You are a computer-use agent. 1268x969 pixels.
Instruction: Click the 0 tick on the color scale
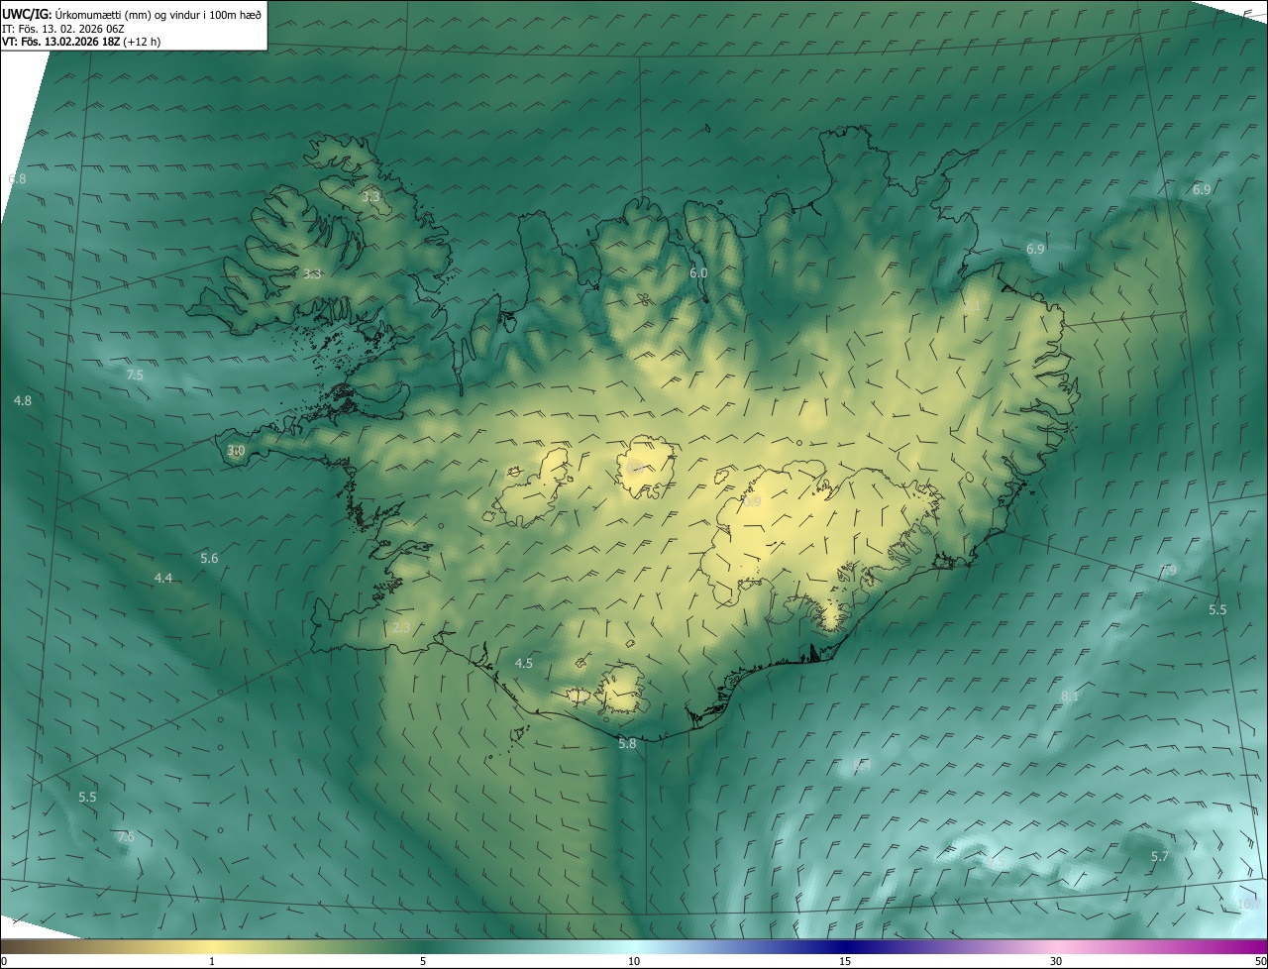tap(4, 961)
